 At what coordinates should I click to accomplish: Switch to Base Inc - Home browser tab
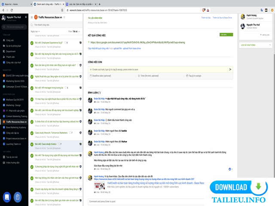point(16,4)
